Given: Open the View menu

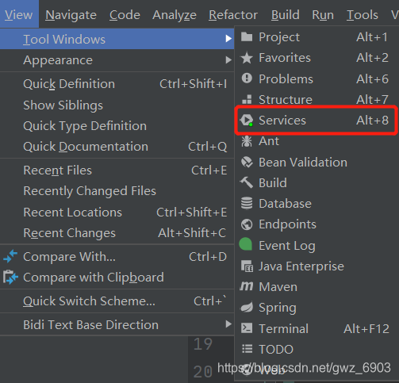Looking at the screenshot, I should coord(19,14).
